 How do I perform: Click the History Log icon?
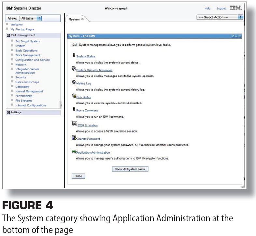[74, 82]
